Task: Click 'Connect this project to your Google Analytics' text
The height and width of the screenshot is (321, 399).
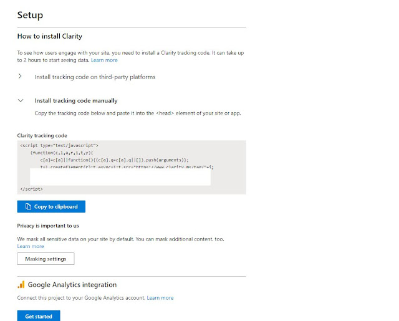Action: pyautogui.click(x=81, y=298)
